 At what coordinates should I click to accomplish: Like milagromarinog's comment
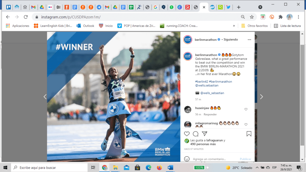coord(246,124)
